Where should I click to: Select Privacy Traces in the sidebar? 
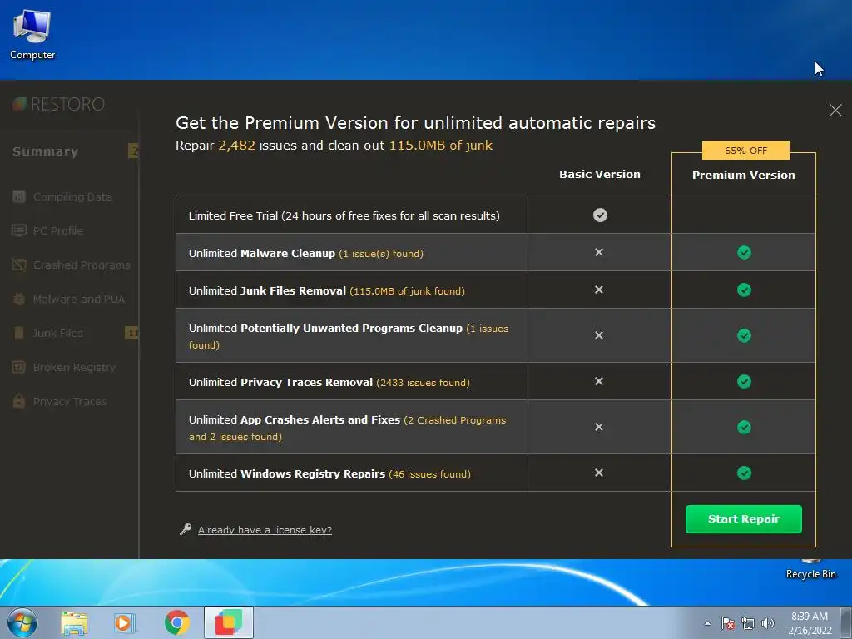(70, 402)
